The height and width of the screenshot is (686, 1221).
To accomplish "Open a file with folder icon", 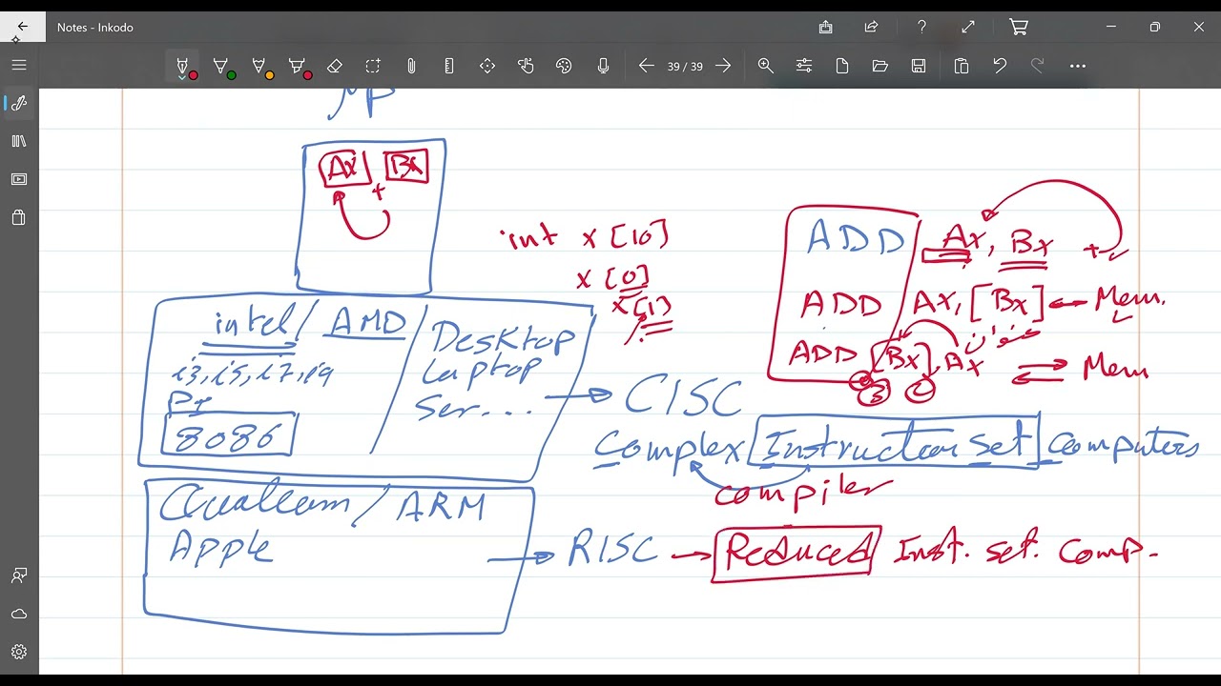I will coord(880,66).
